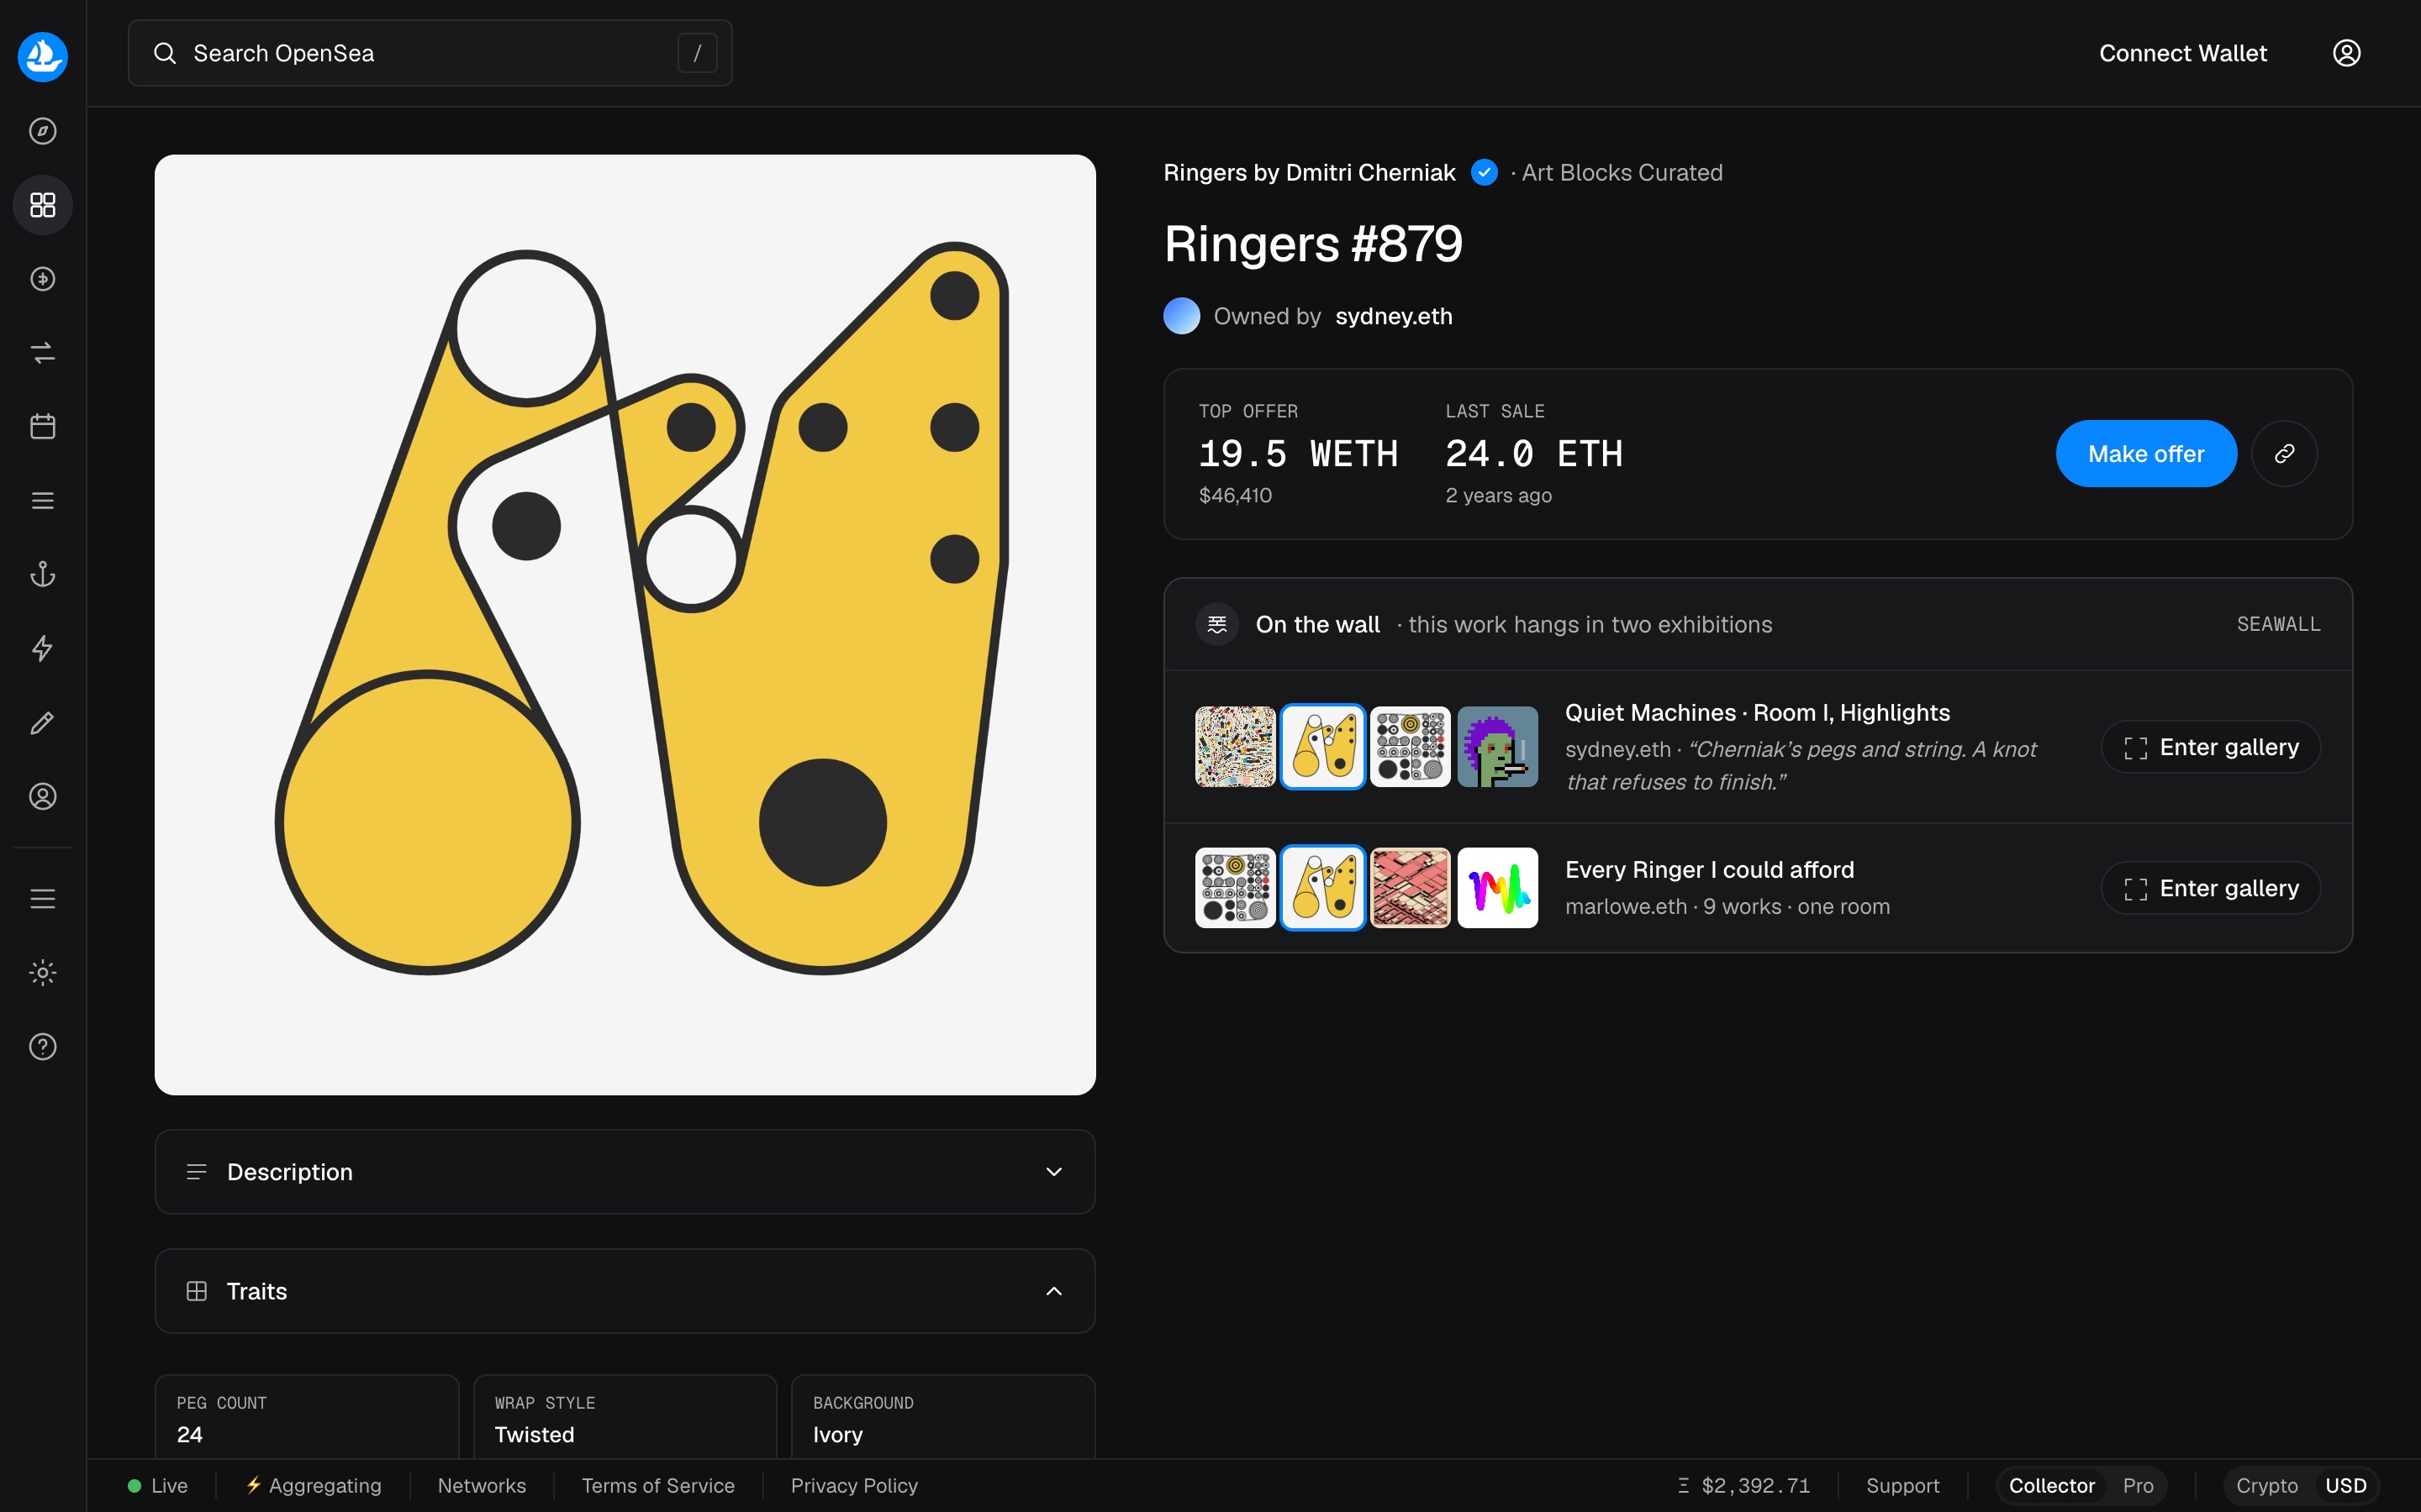Image resolution: width=2421 pixels, height=1512 pixels.
Task: Click the SEAWALL label
Action: (x=2278, y=625)
